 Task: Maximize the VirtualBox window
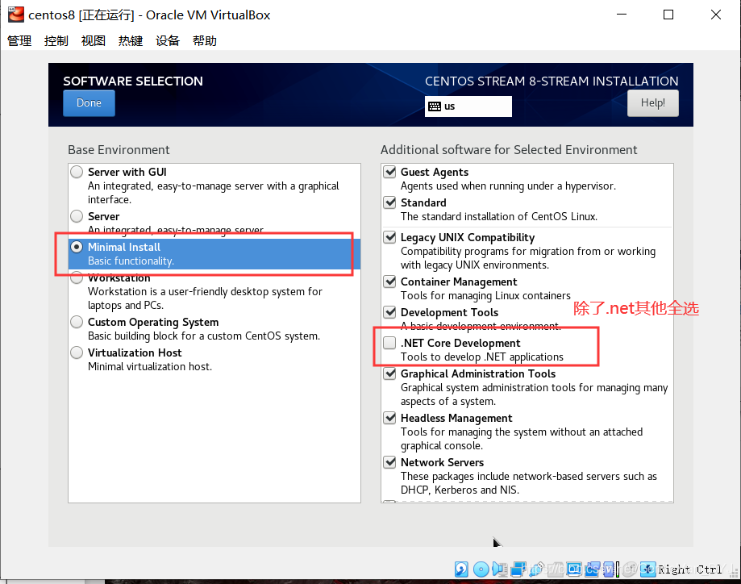click(x=668, y=15)
